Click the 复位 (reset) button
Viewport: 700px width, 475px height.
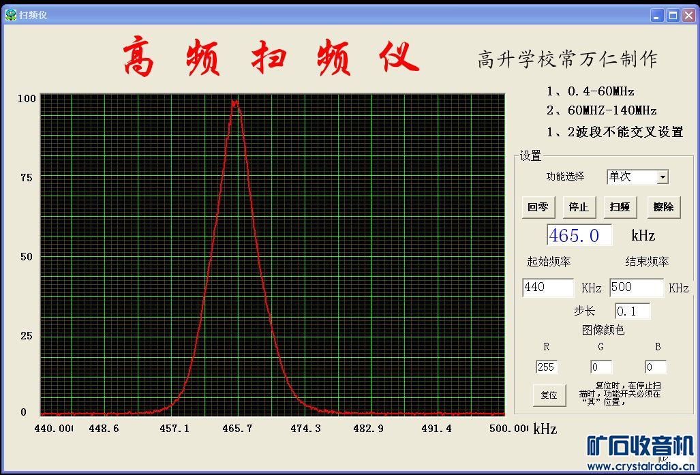point(549,395)
